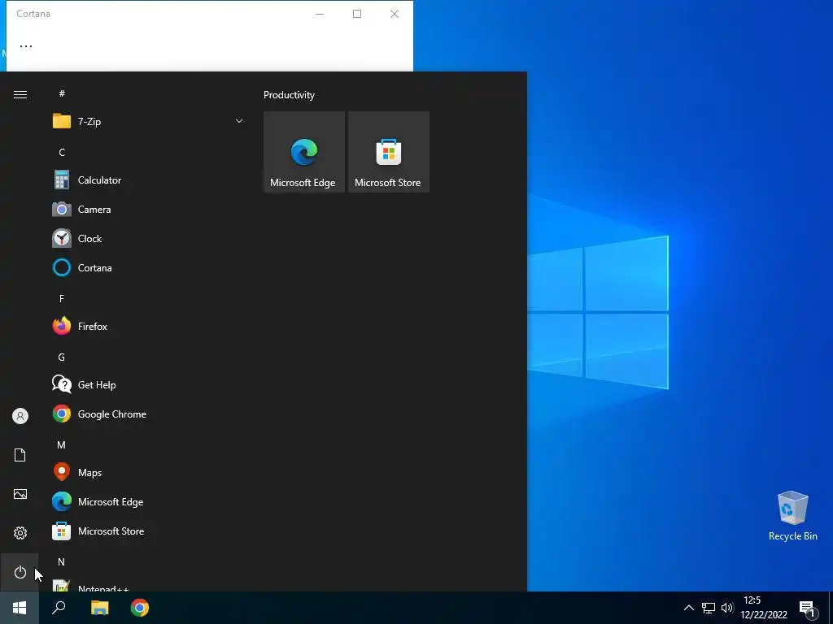The height and width of the screenshot is (624, 833).
Task: Expand the Start hamburger menu
Action: (x=20, y=94)
